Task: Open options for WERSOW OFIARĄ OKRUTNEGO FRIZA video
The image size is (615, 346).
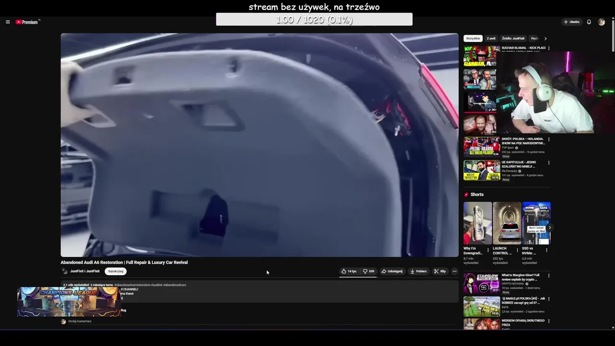Action: coord(549,321)
